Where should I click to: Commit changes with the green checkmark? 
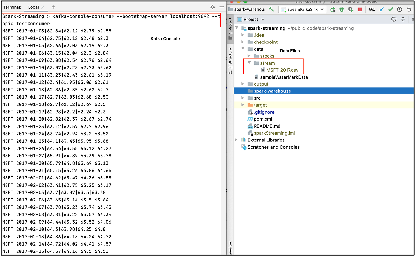point(391,9)
